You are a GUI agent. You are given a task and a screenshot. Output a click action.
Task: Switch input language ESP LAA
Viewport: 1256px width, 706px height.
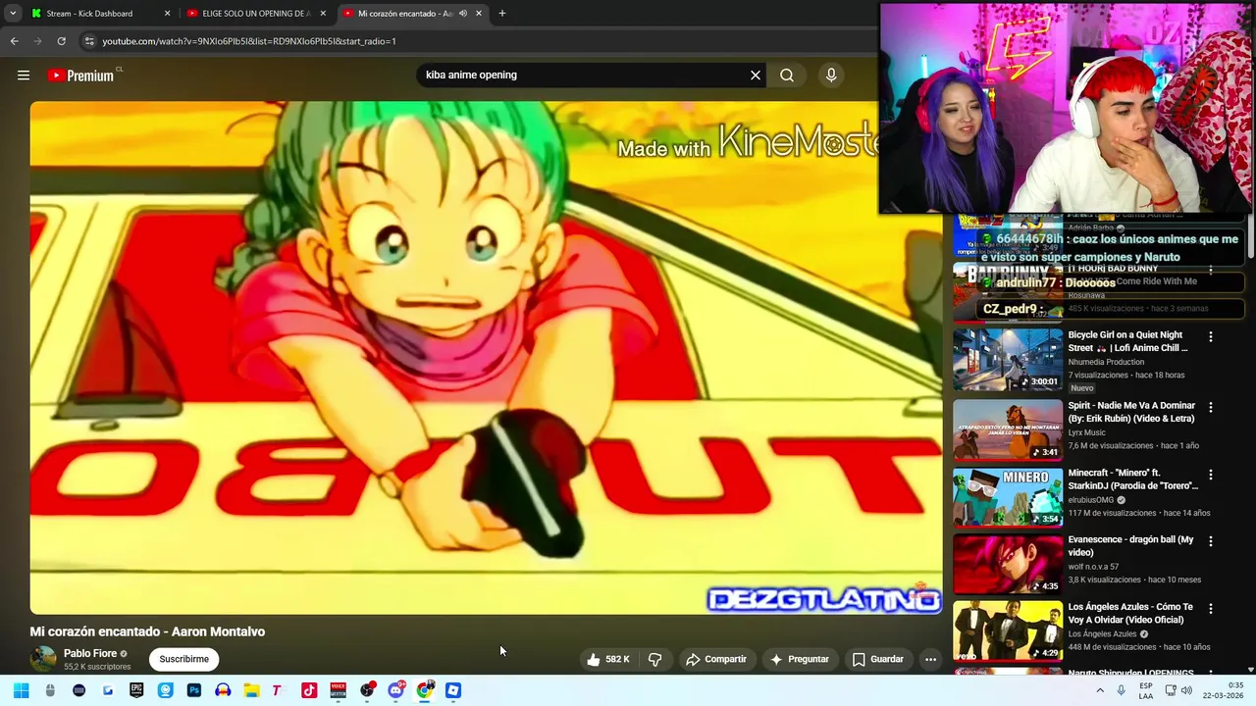(x=1146, y=690)
